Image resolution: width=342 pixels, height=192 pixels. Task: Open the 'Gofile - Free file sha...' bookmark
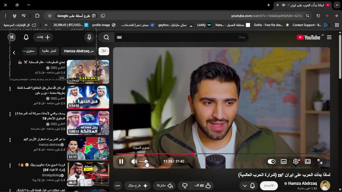click(271, 25)
